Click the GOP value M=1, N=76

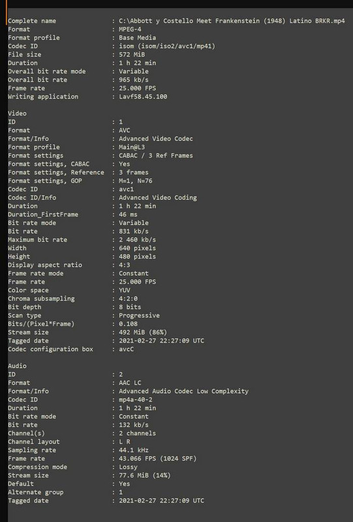coord(136,181)
